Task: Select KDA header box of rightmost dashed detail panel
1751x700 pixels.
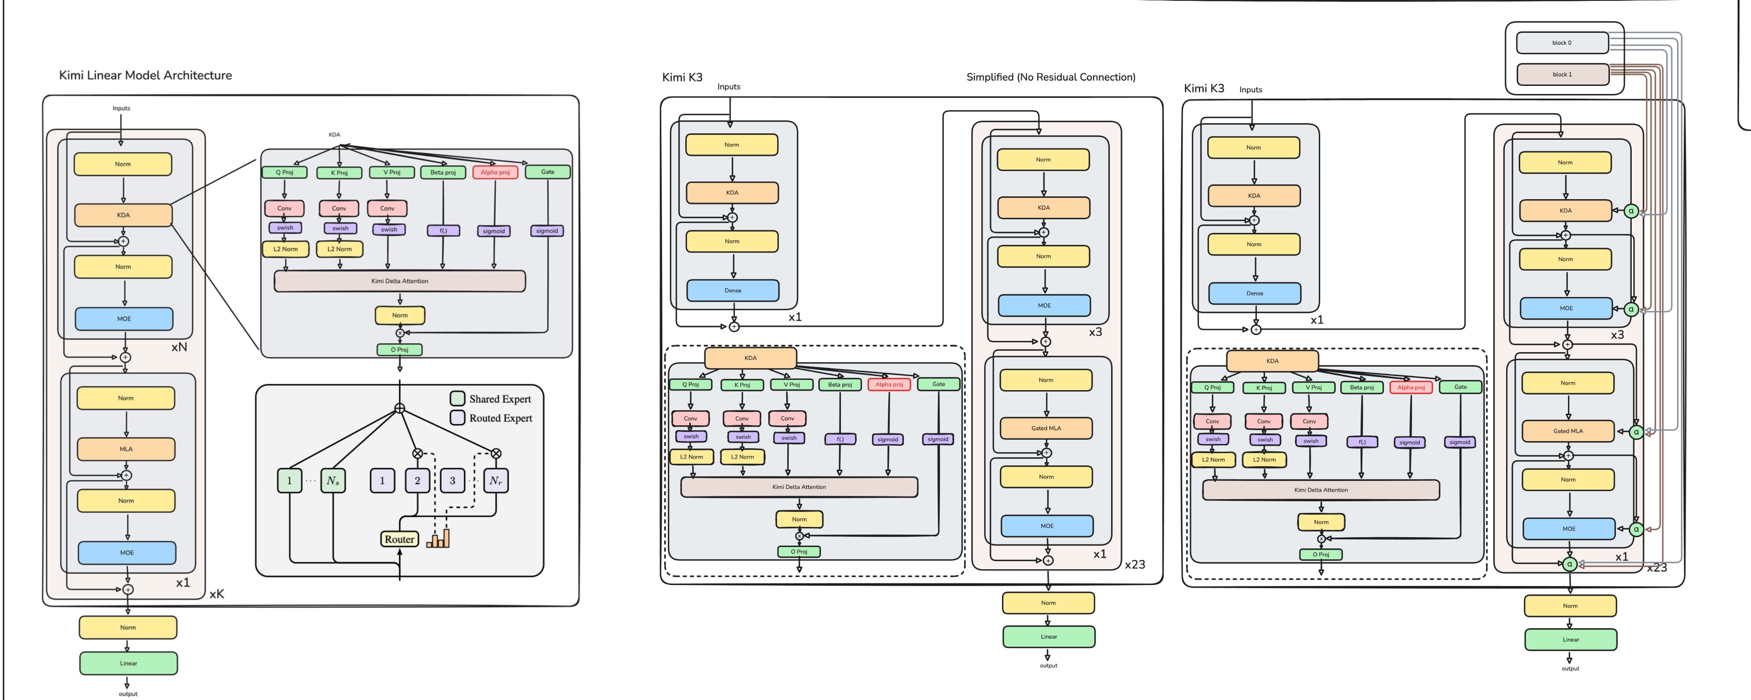Action: tap(1273, 361)
